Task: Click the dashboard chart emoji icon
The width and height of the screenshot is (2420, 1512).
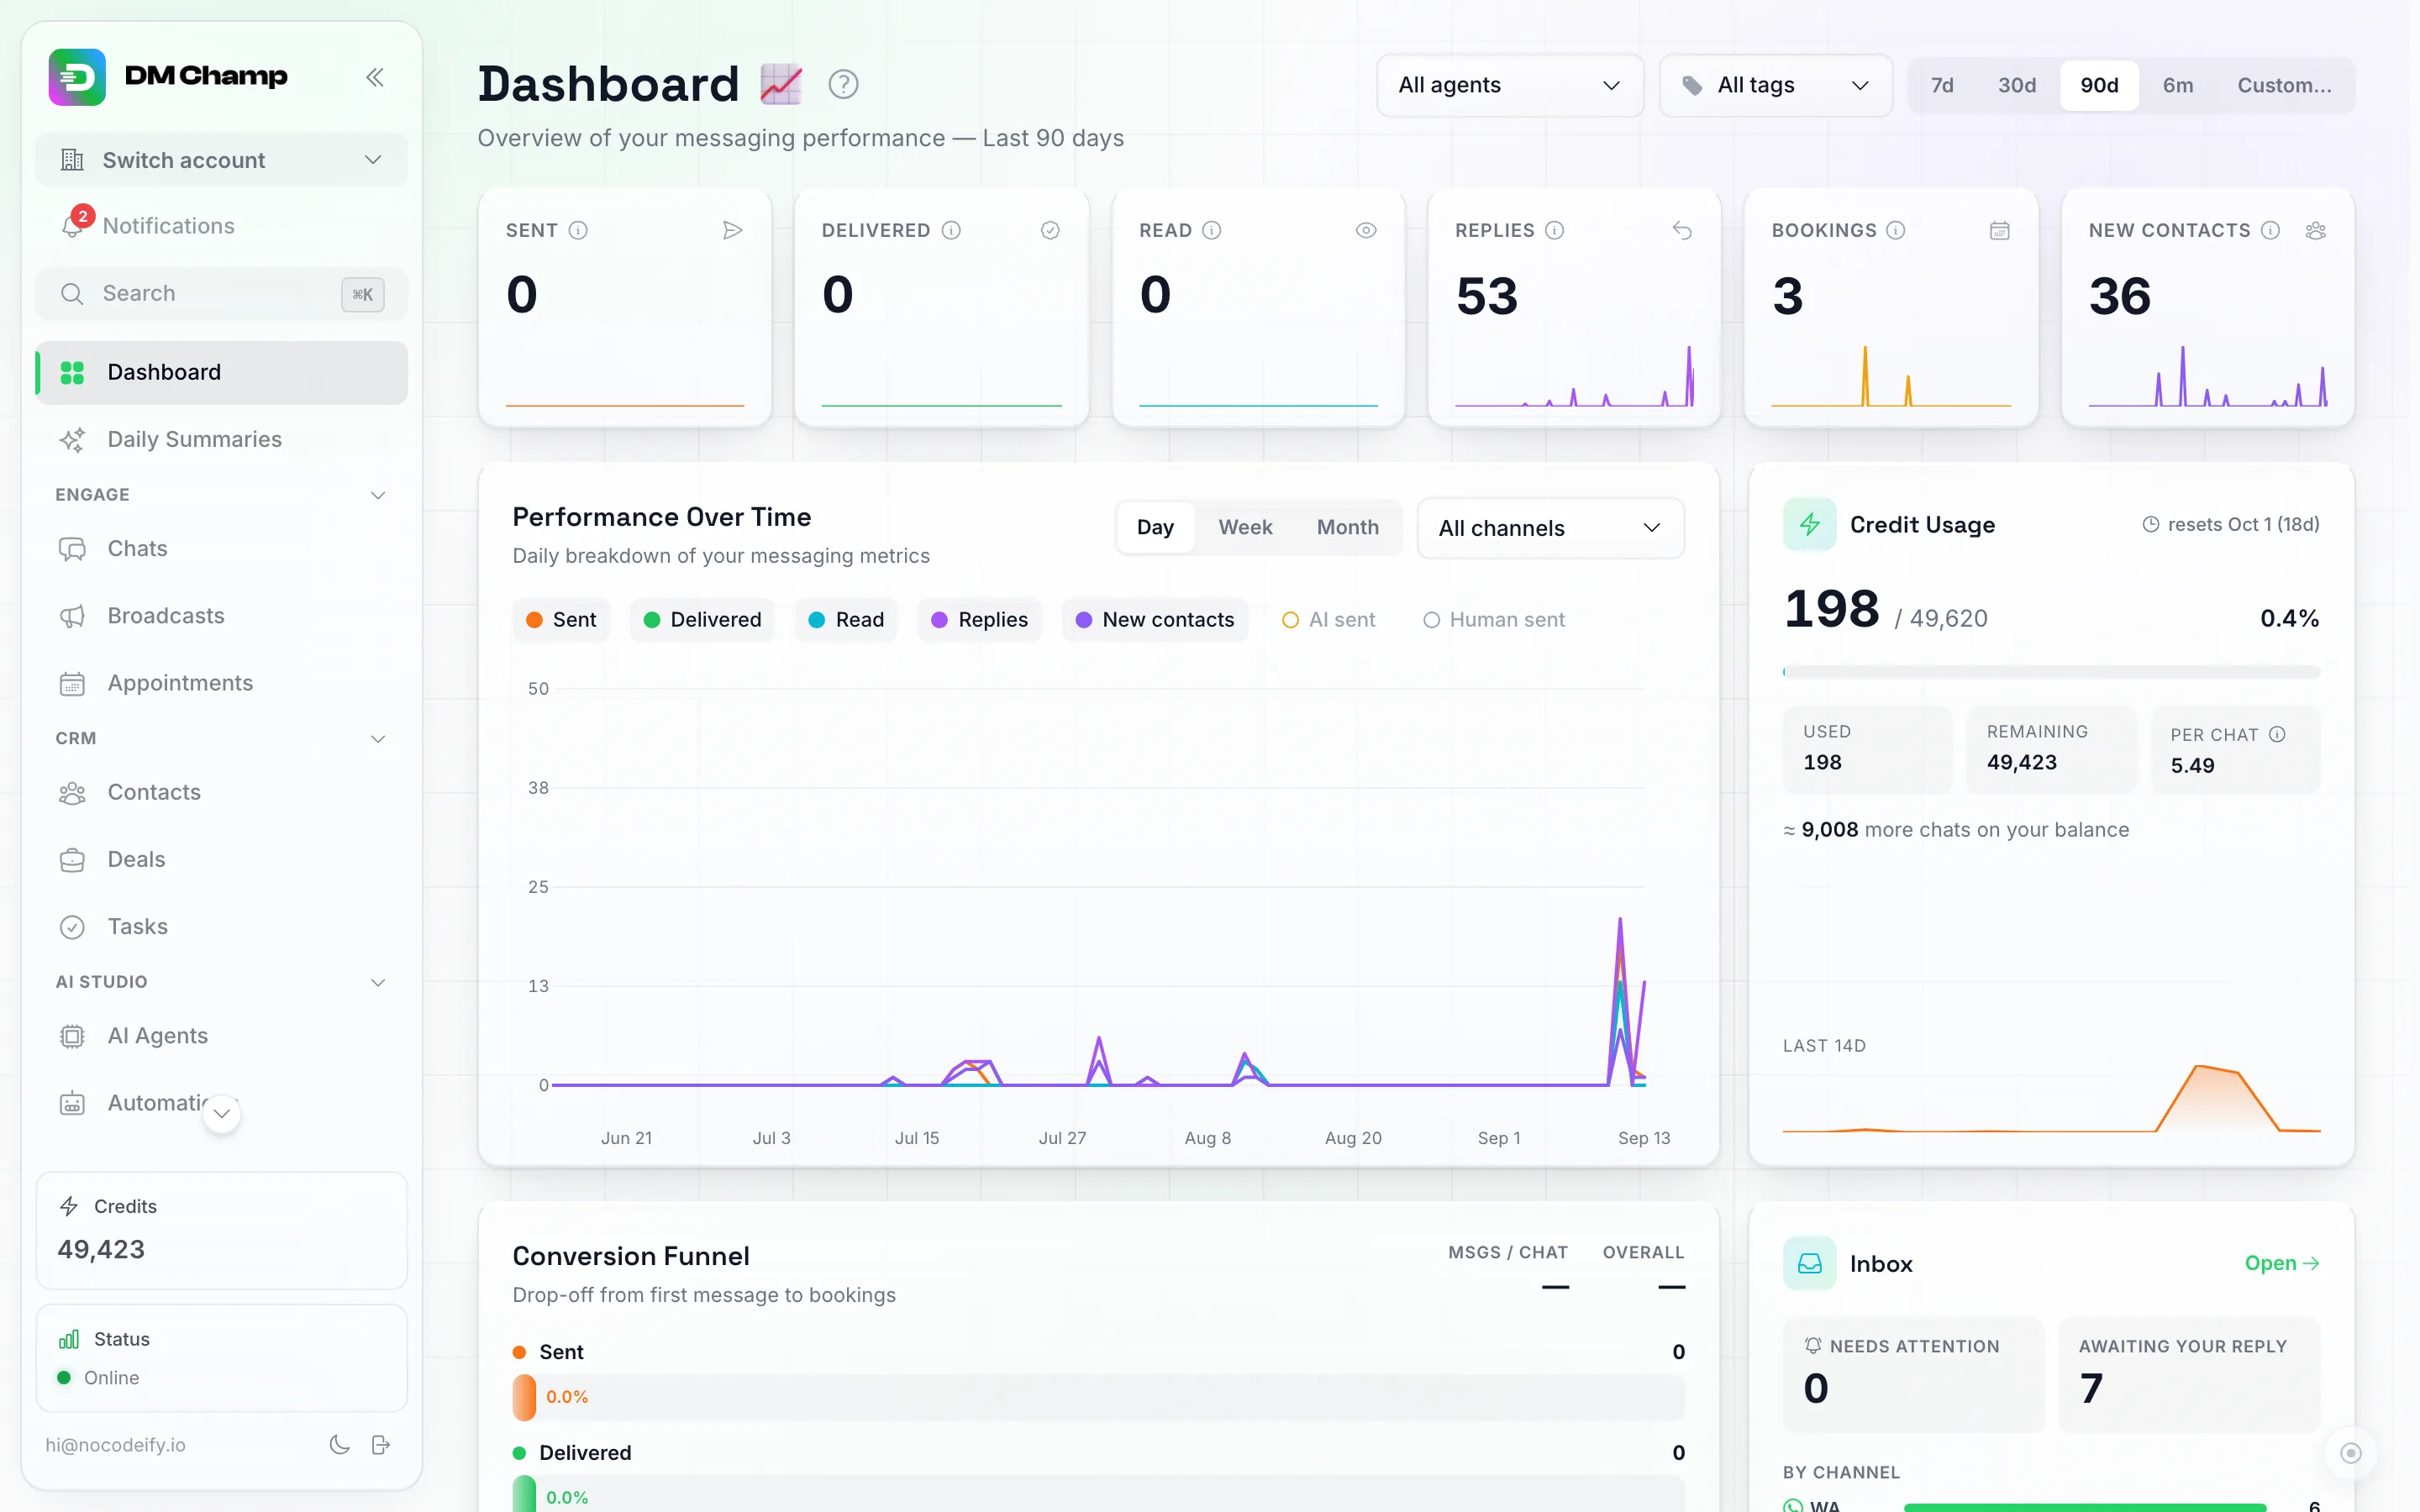Action: point(781,84)
